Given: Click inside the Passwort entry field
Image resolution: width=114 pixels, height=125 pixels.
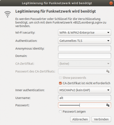Looking at the screenshot, I should pyautogui.click(x=82, y=105).
